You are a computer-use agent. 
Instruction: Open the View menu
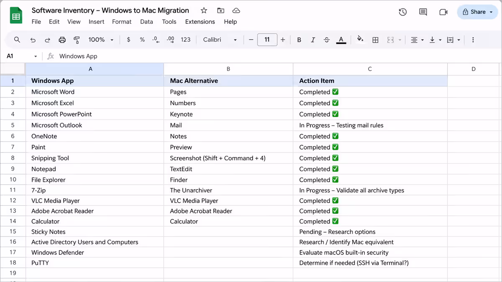coord(74,22)
